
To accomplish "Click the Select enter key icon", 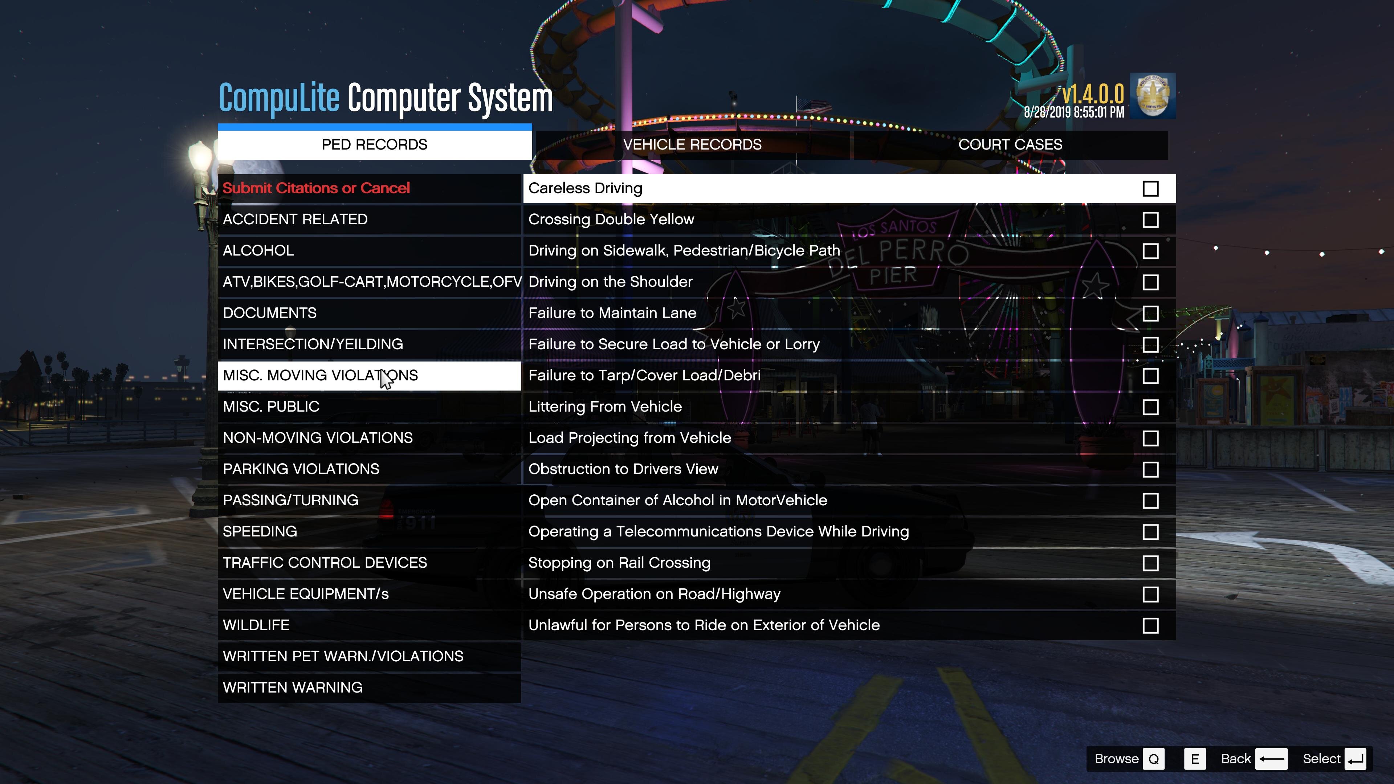I will (1355, 759).
